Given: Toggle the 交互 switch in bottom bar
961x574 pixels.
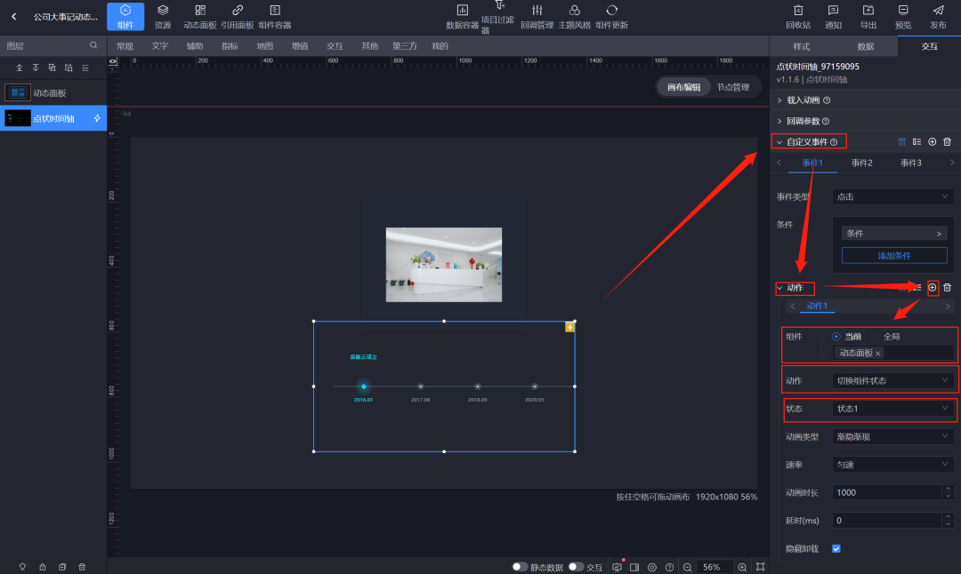Looking at the screenshot, I should [576, 567].
